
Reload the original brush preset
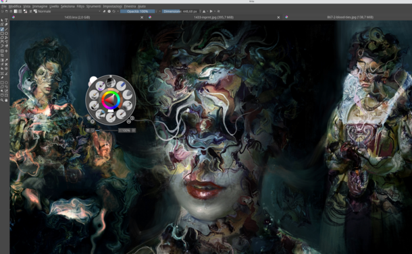pyautogui.click(x=113, y=11)
